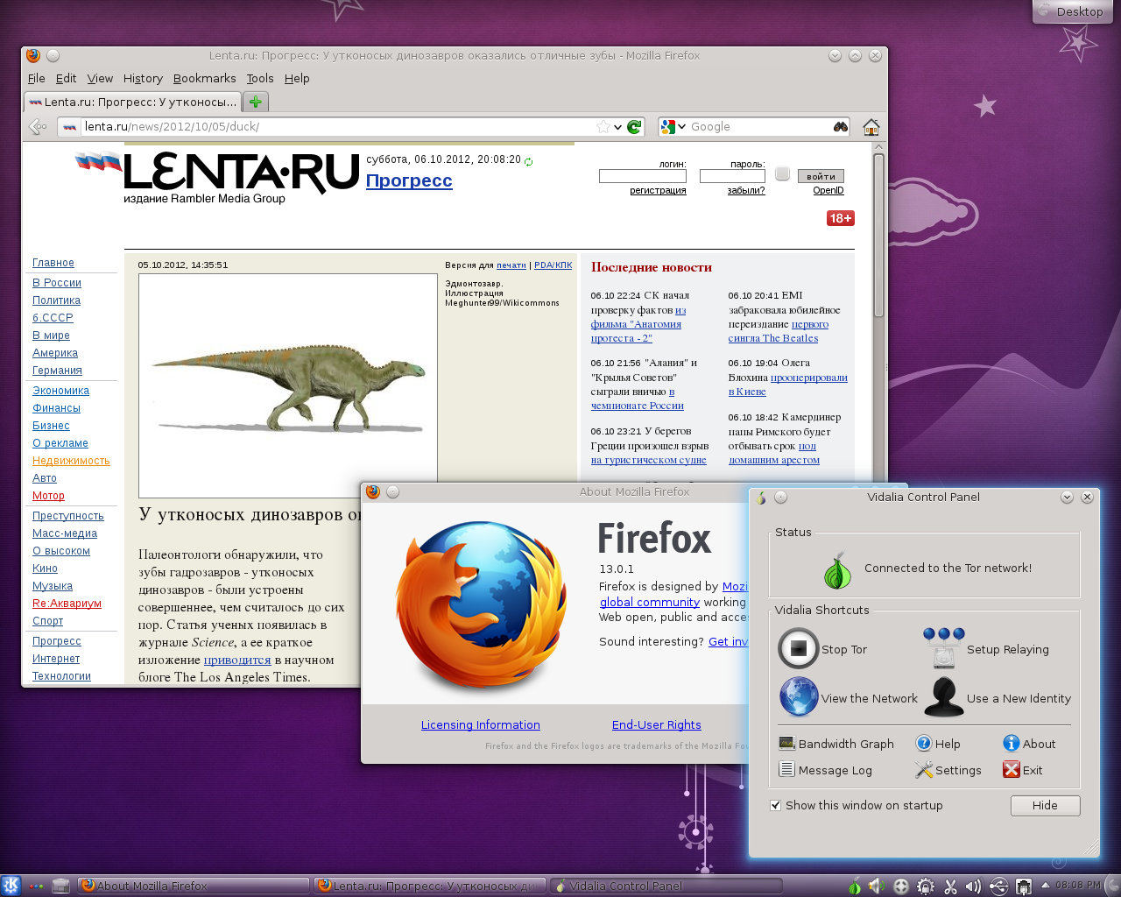
Task: Open the KDE application launcher
Action: (x=11, y=886)
